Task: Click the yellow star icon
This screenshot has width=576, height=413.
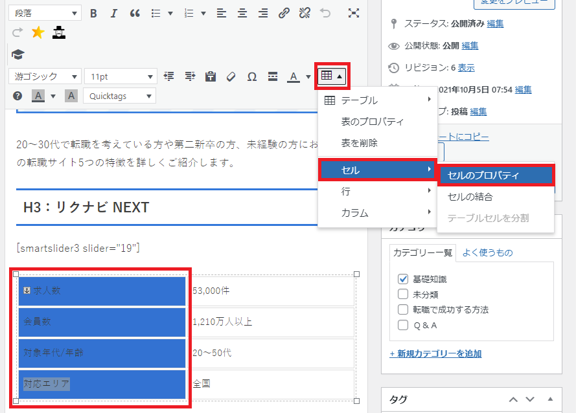Action: [38, 32]
